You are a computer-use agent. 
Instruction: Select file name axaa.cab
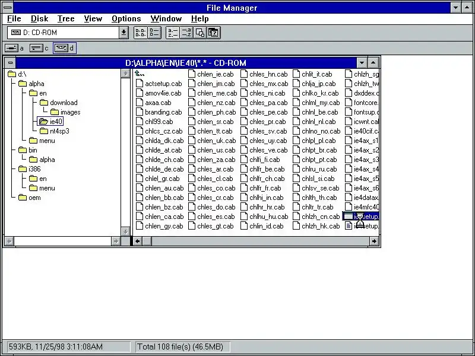[x=158, y=103]
